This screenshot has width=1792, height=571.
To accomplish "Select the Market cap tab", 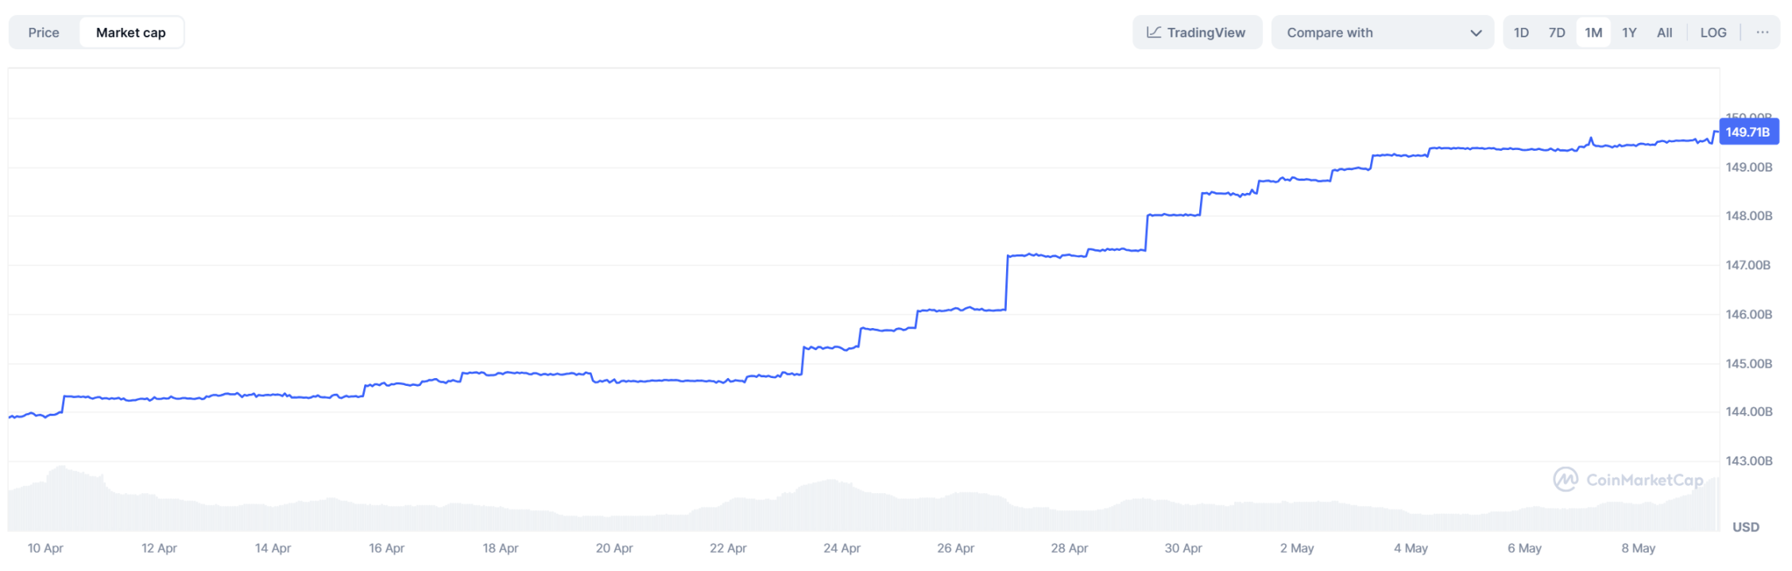I will [131, 33].
